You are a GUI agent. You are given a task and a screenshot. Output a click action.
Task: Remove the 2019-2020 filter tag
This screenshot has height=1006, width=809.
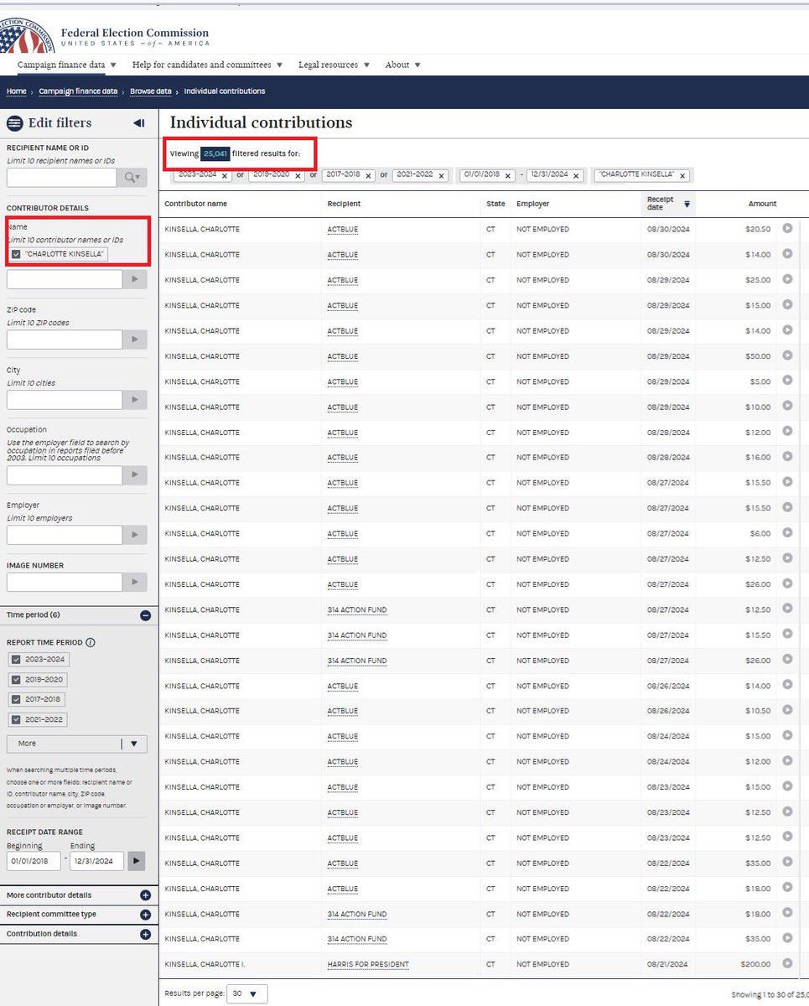(298, 176)
